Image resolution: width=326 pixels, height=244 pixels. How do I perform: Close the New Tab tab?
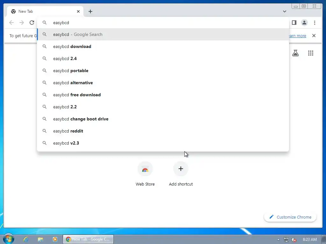[78, 11]
